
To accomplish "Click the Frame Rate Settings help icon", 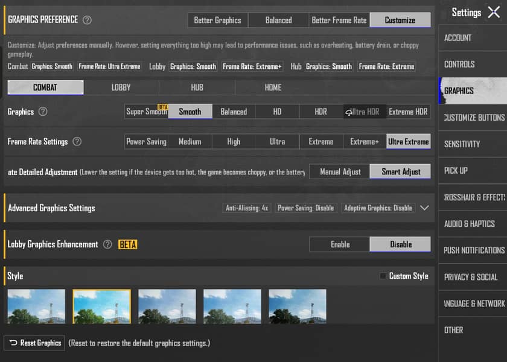I will (x=77, y=141).
